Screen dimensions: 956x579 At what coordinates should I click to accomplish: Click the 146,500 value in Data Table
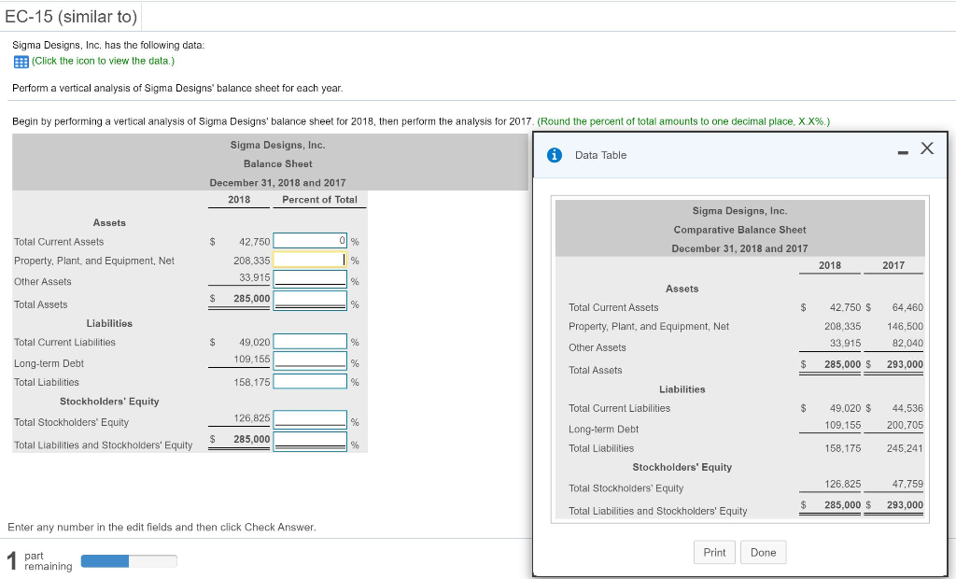coord(905,327)
